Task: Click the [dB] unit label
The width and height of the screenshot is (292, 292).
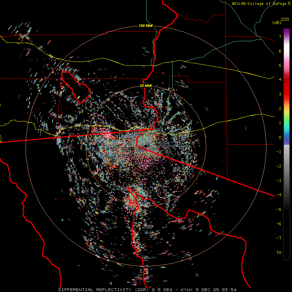Action: (x=277, y=22)
